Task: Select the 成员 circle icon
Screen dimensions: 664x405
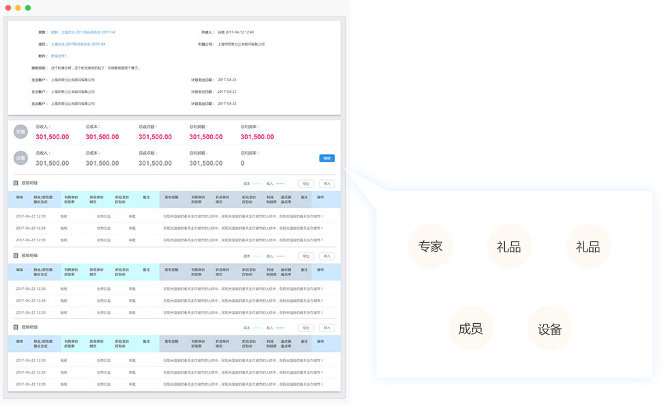Action: coord(470,329)
